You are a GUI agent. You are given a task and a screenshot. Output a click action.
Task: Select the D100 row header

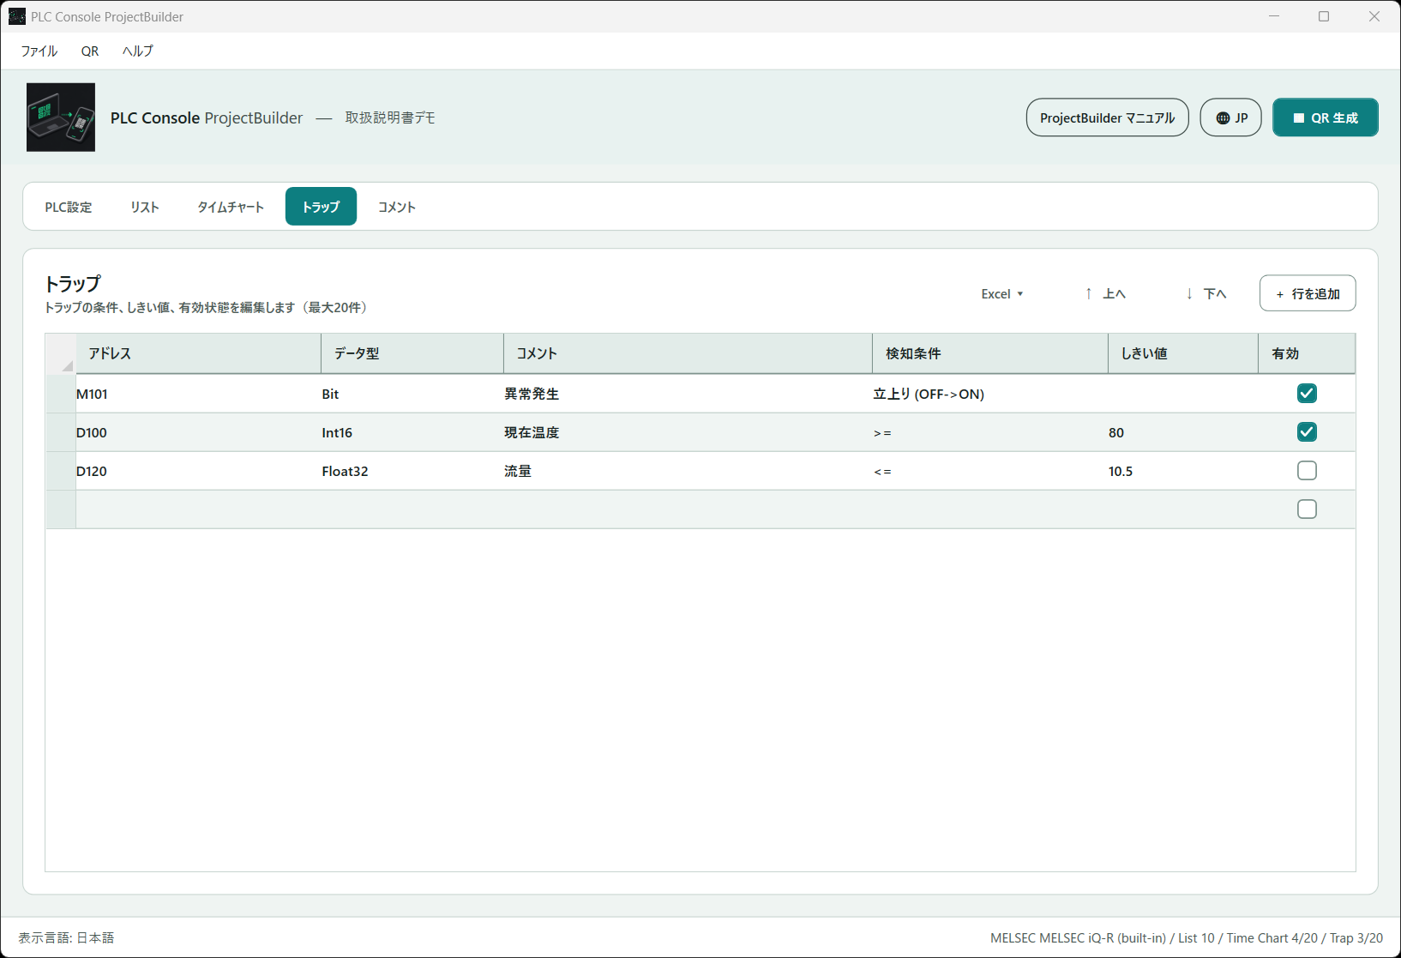61,432
